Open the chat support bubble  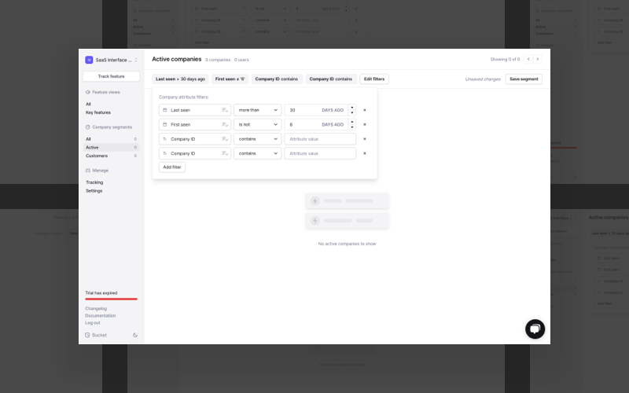(535, 329)
